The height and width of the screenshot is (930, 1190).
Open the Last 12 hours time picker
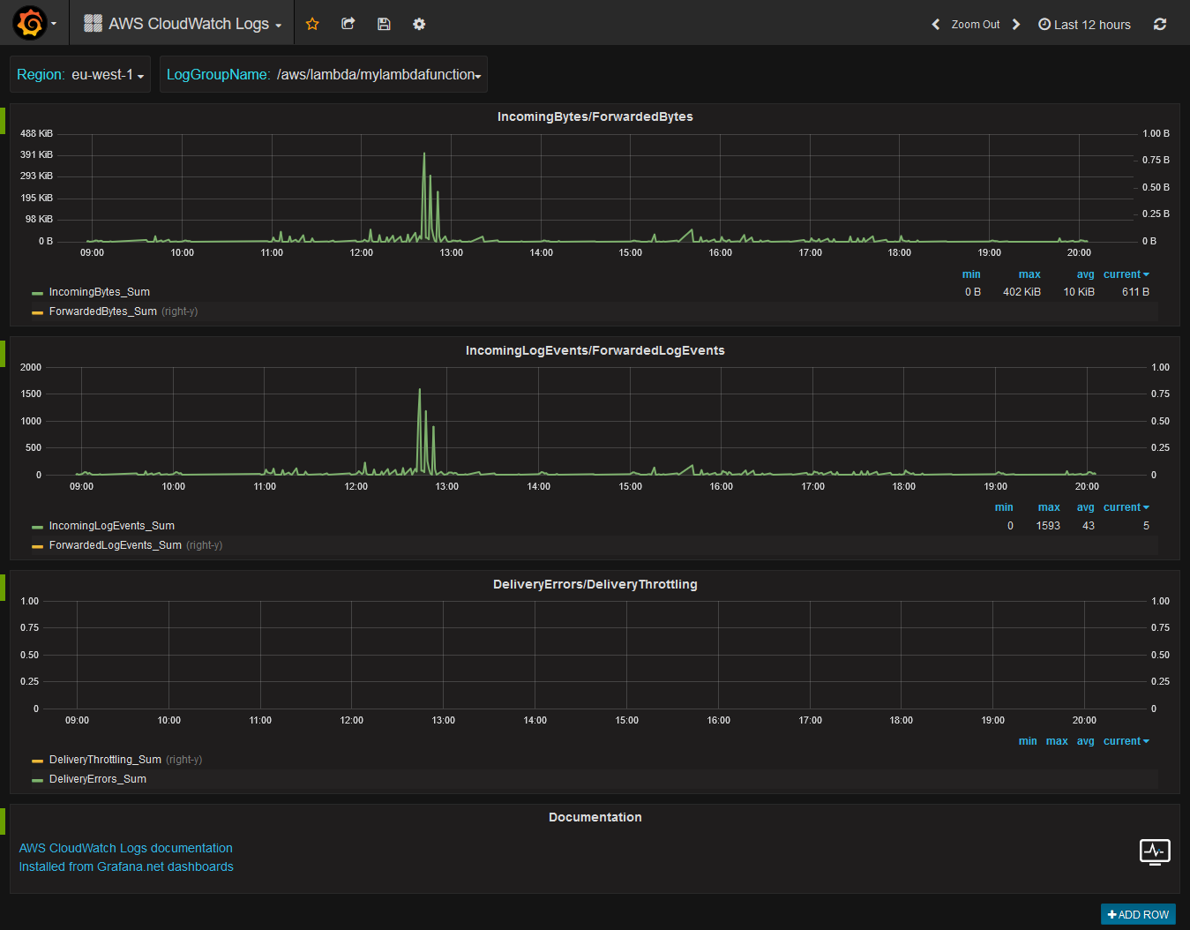click(x=1085, y=25)
